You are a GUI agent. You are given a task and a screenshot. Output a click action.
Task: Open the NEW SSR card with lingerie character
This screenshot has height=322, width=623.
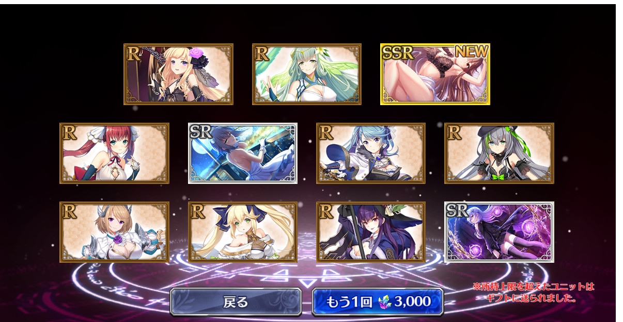[x=435, y=74]
